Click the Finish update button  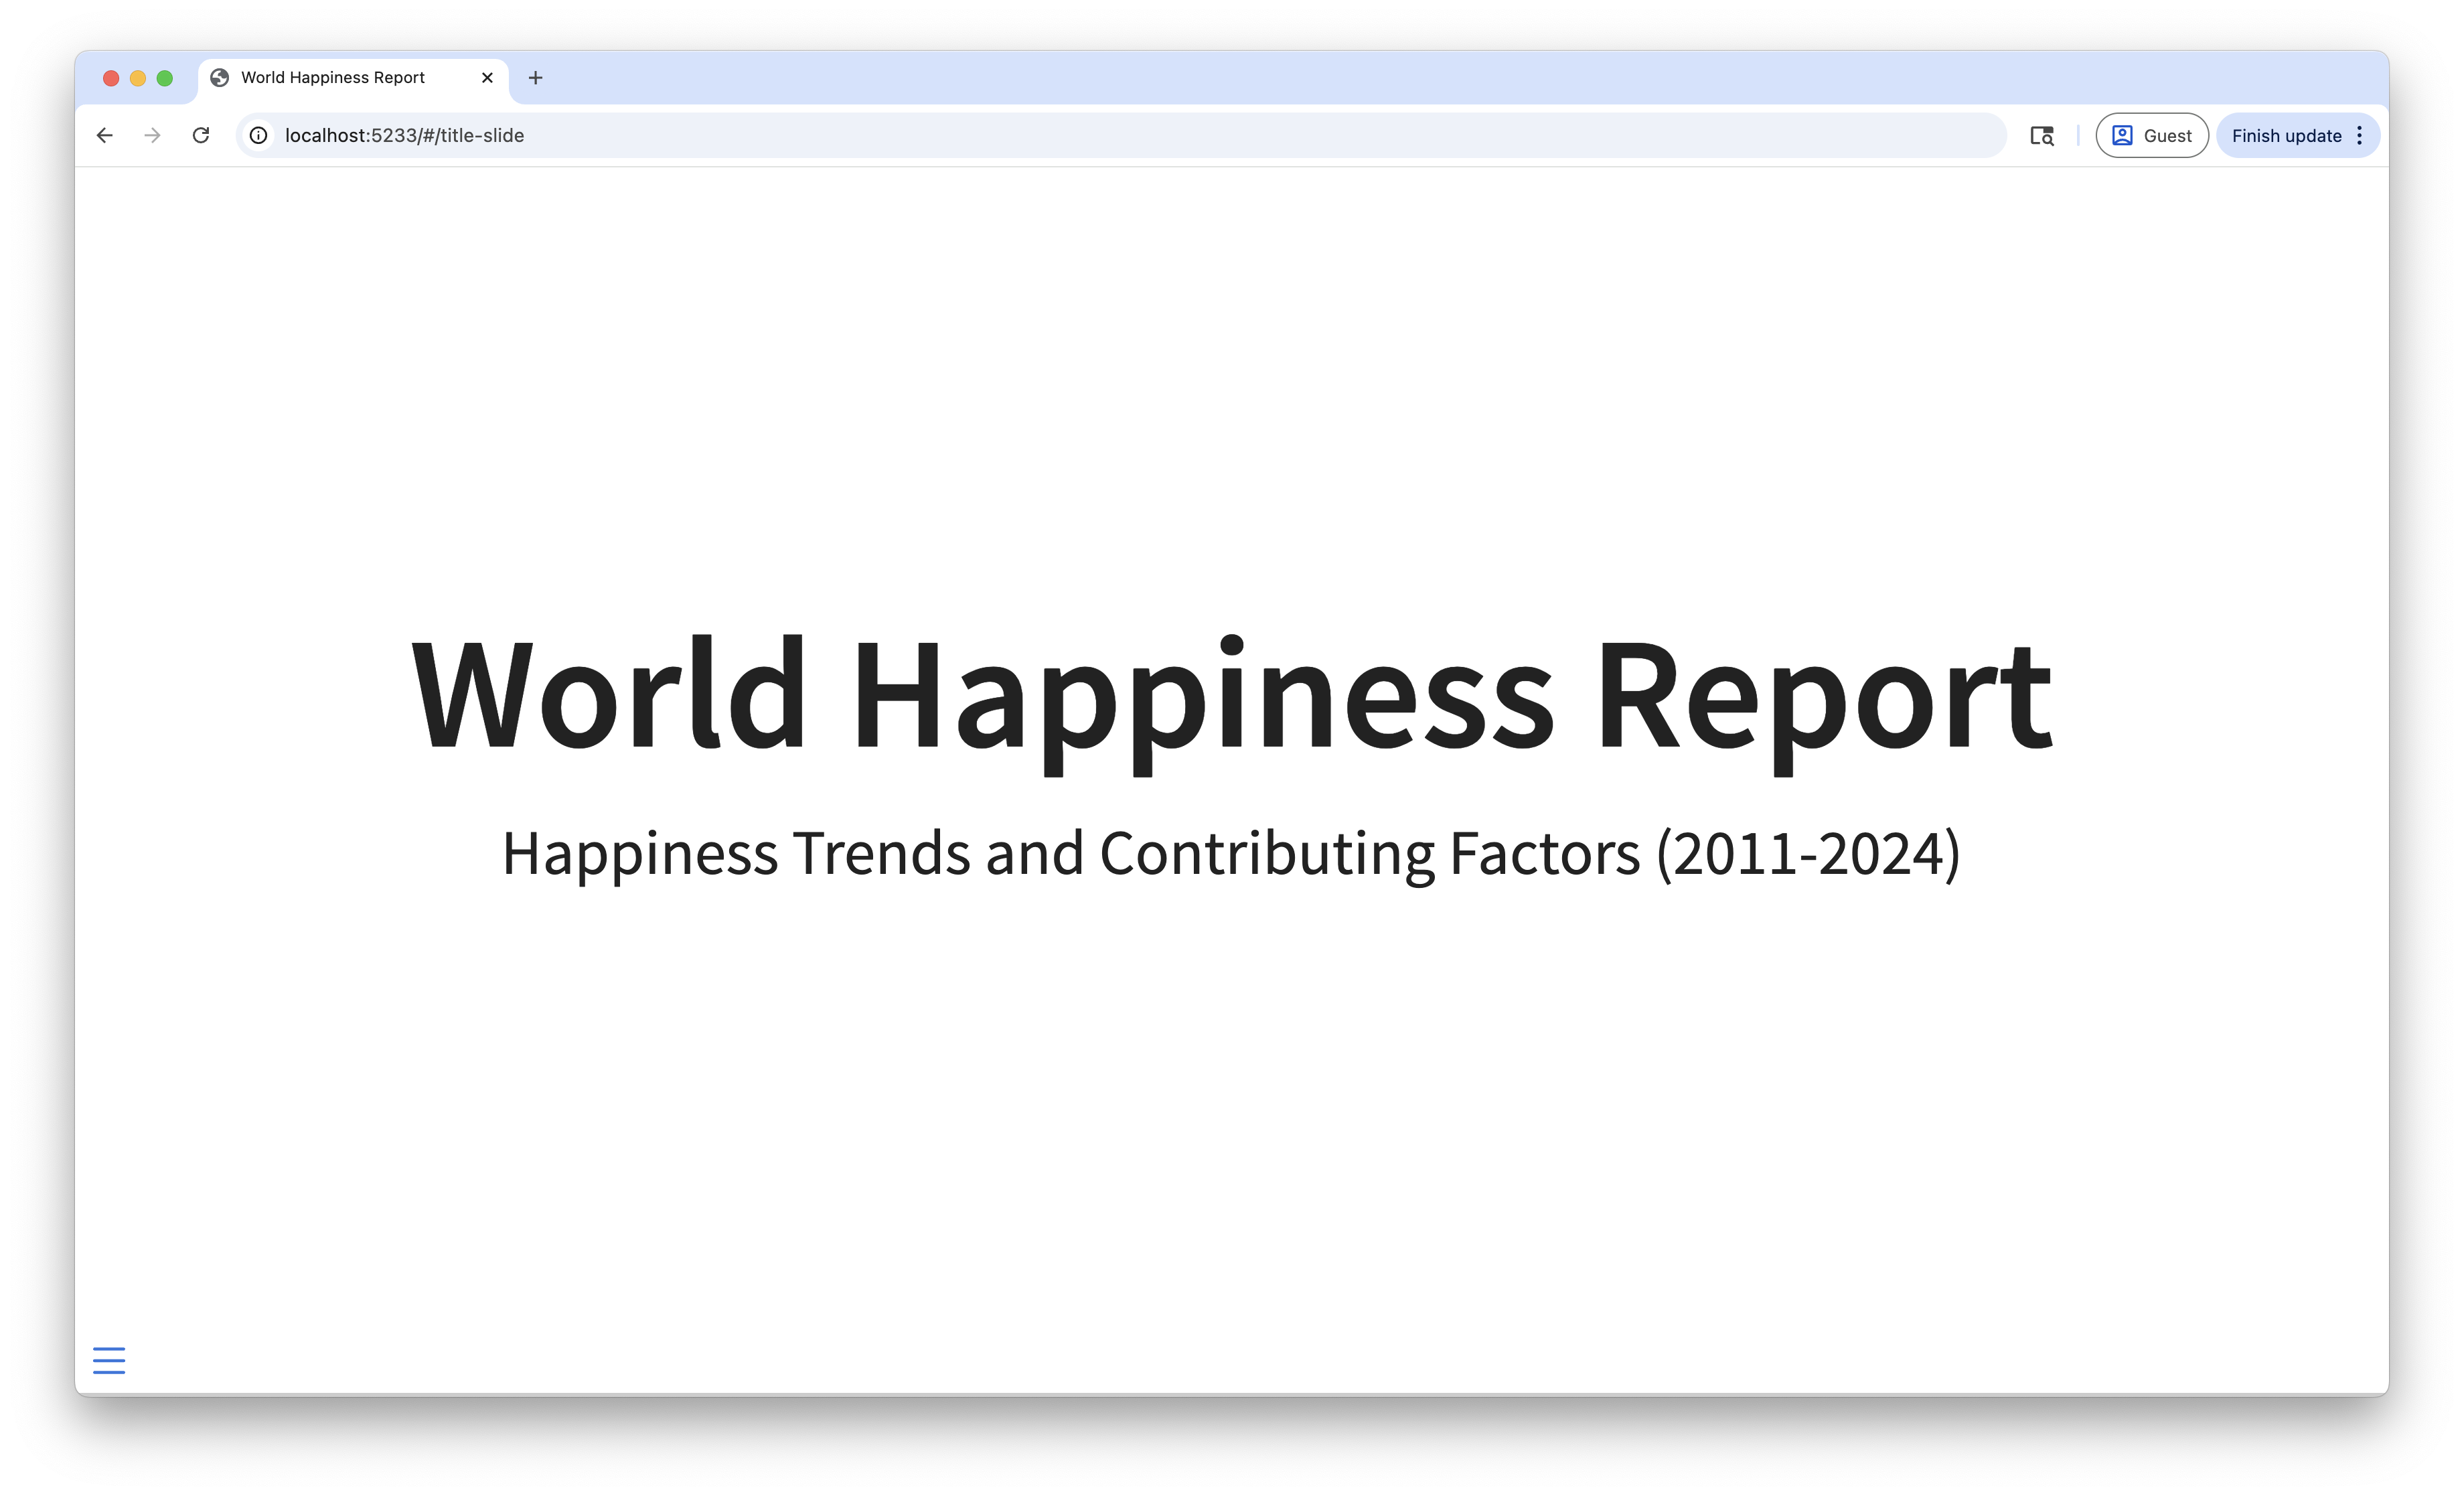click(x=2285, y=136)
